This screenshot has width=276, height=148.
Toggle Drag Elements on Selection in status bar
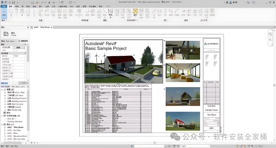pos(252,146)
